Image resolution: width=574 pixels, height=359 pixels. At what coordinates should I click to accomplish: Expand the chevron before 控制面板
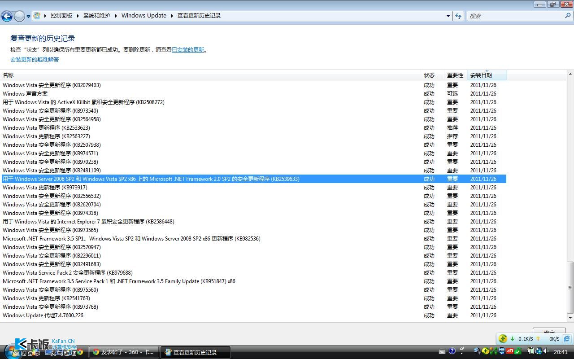(x=45, y=15)
